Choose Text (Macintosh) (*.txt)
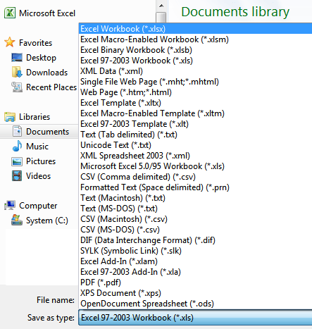This screenshot has width=312, height=329. pyautogui.click(x=195, y=198)
